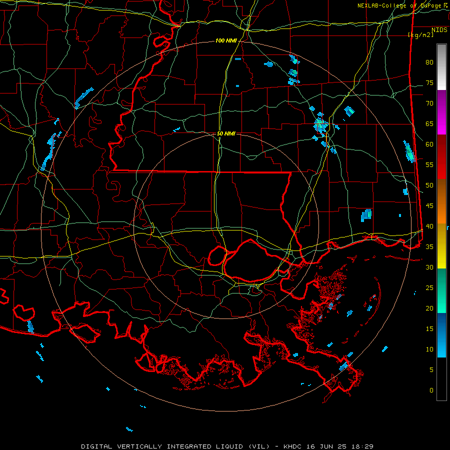Click the 15 value on the VIL scale

pyautogui.click(x=429, y=329)
